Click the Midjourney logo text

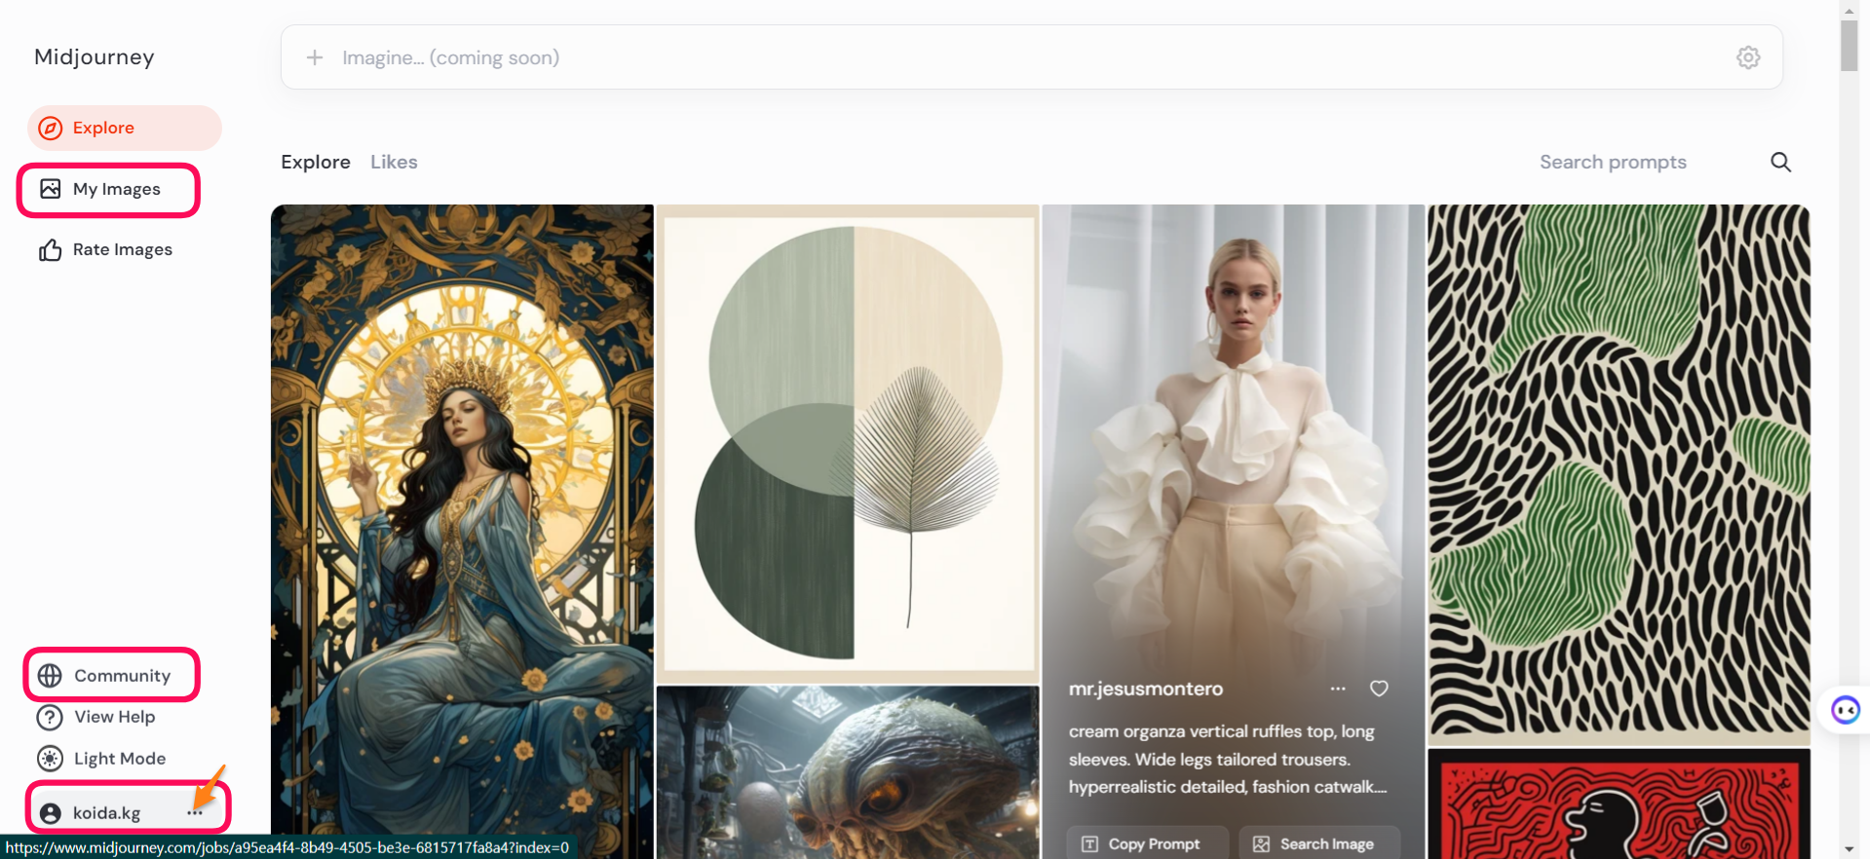click(95, 57)
